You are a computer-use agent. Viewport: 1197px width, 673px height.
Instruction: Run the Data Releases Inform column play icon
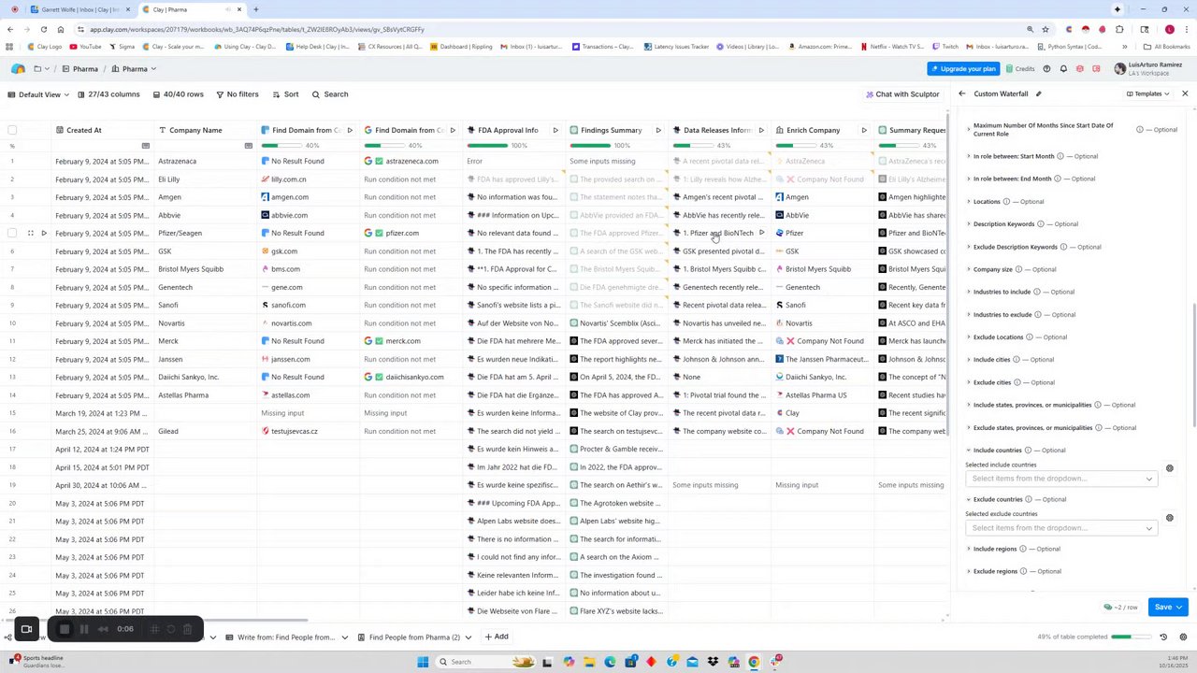761,130
